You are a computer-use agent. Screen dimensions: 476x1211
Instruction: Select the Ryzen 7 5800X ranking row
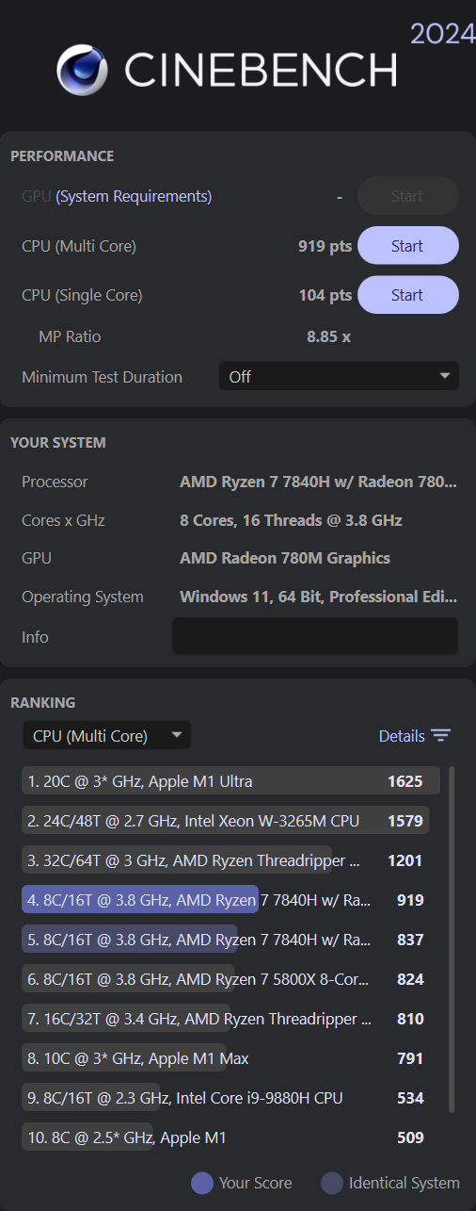point(230,979)
